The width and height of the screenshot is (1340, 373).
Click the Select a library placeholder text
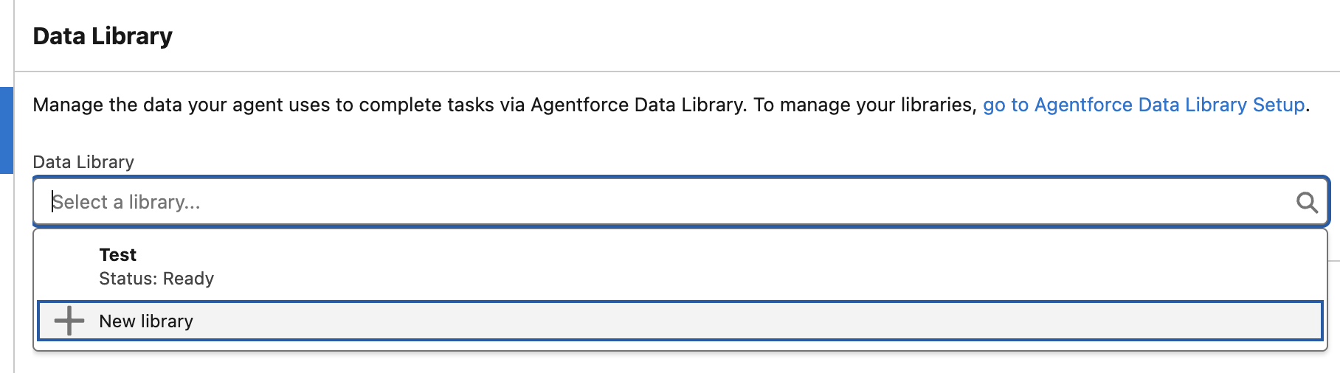click(126, 202)
